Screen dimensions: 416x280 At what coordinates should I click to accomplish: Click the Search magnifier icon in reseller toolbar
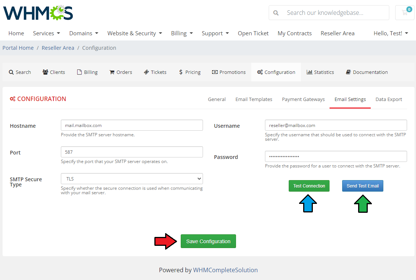(11, 72)
